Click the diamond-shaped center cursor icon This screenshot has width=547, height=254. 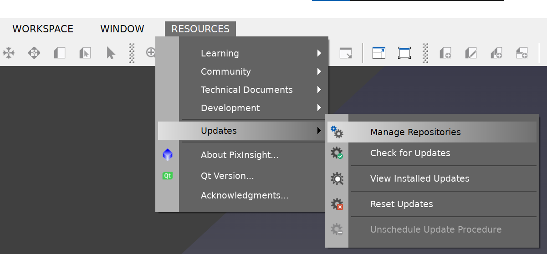pyautogui.click(x=34, y=53)
